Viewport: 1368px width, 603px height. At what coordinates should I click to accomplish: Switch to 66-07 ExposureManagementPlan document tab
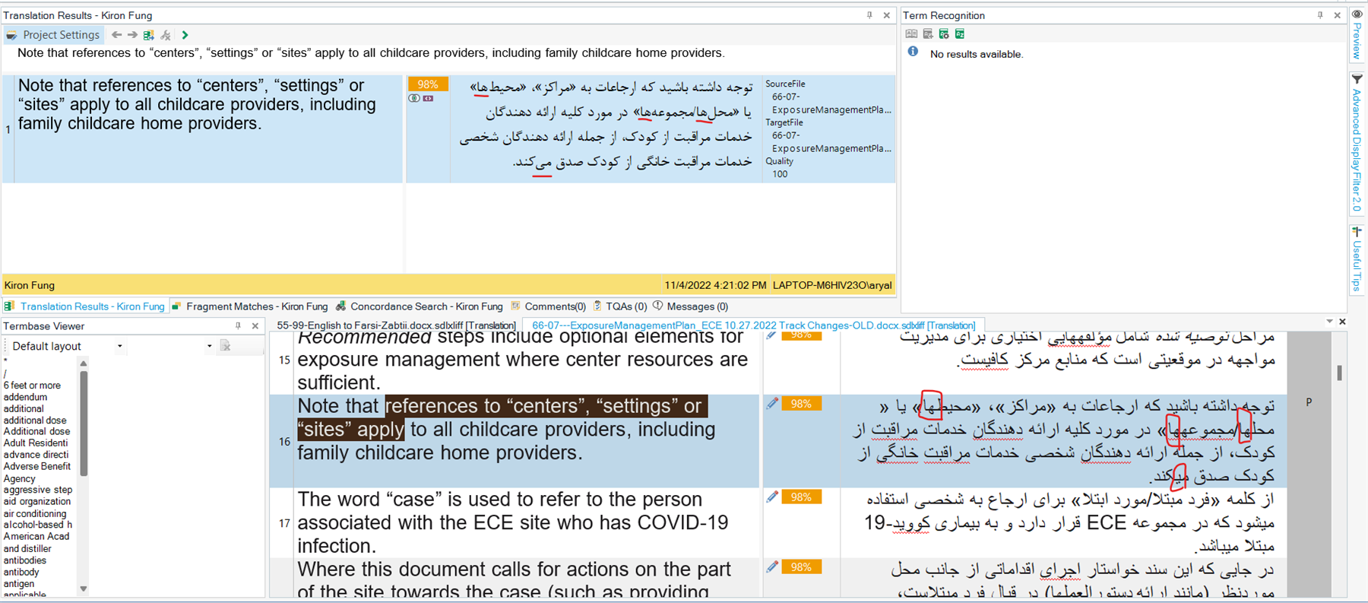pyautogui.click(x=753, y=325)
